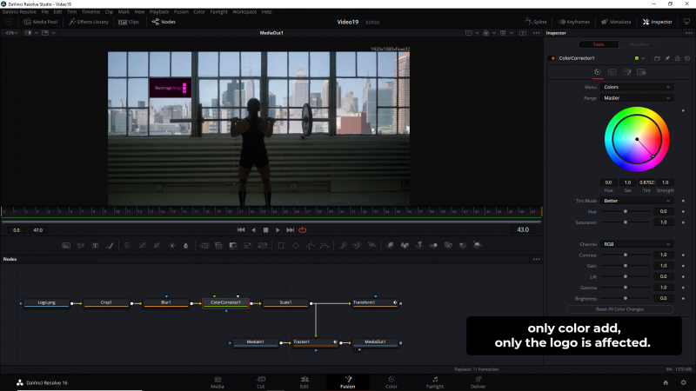Expand the Range dropdown set to Master
Viewport: 696px width, 391px height.
point(638,98)
